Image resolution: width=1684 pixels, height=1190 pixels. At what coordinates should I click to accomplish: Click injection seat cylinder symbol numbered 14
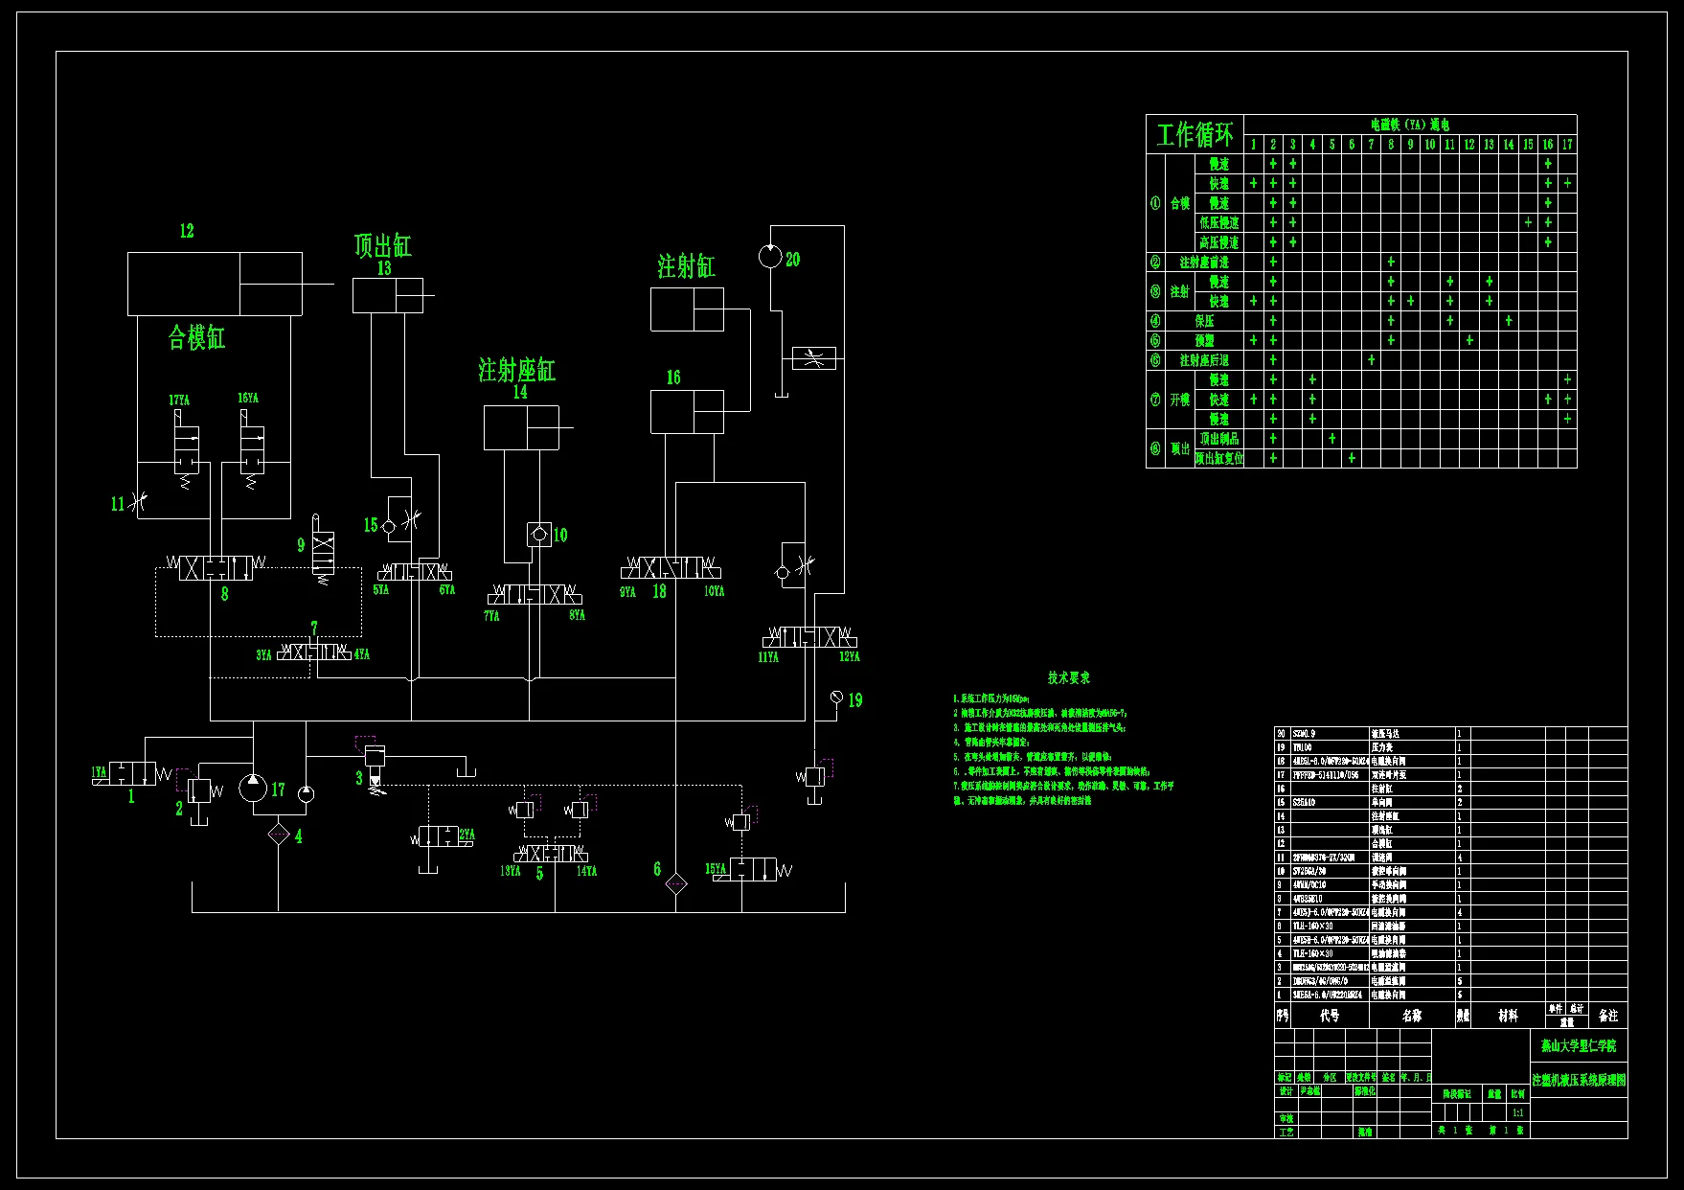(x=521, y=427)
